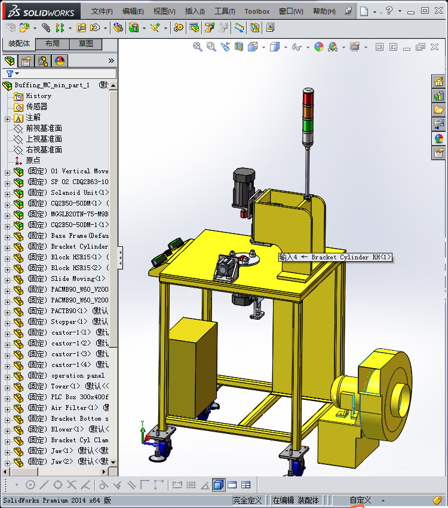Expand the 01 Vertical Move component
Image resolution: width=448 pixels, height=508 pixels.
coord(7,173)
